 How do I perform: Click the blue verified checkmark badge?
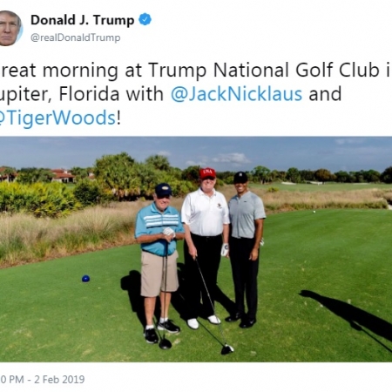point(145,20)
